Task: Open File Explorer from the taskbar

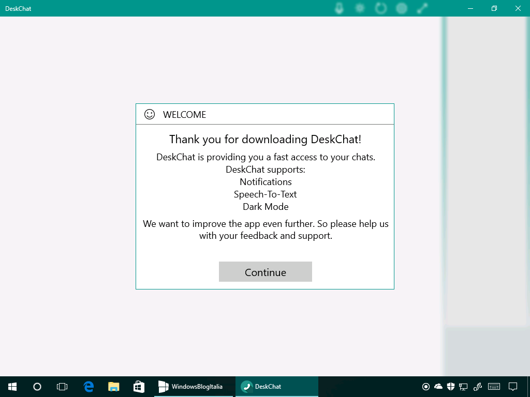Action: [x=113, y=387]
